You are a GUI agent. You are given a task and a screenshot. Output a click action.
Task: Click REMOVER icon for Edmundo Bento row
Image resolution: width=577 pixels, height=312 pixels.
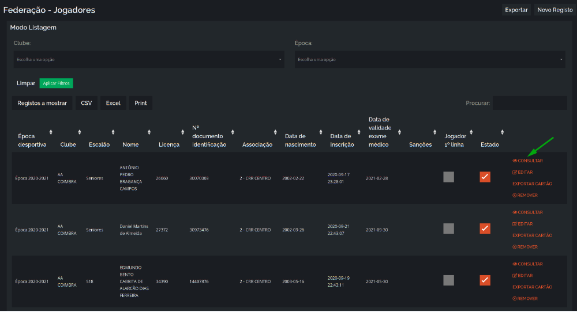point(515,299)
